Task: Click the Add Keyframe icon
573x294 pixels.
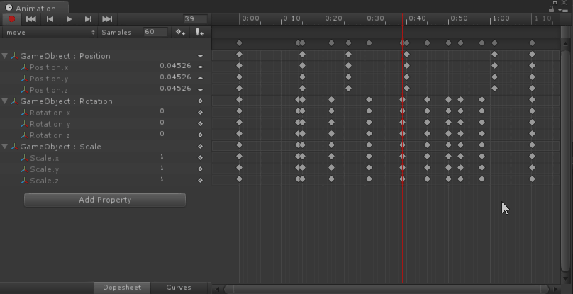Action: [181, 32]
